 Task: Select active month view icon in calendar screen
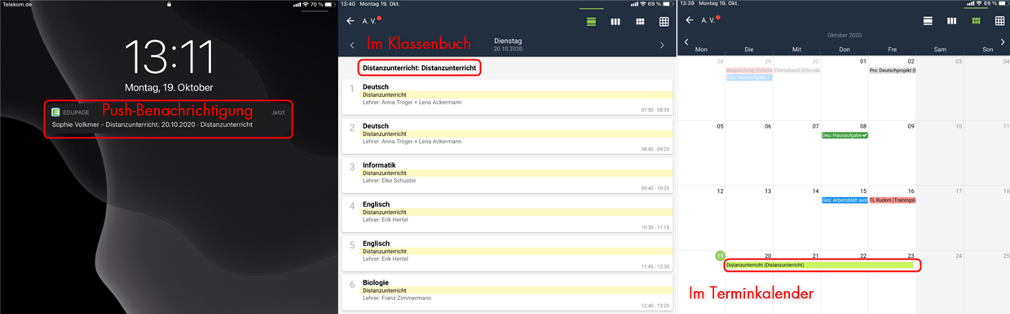click(977, 20)
